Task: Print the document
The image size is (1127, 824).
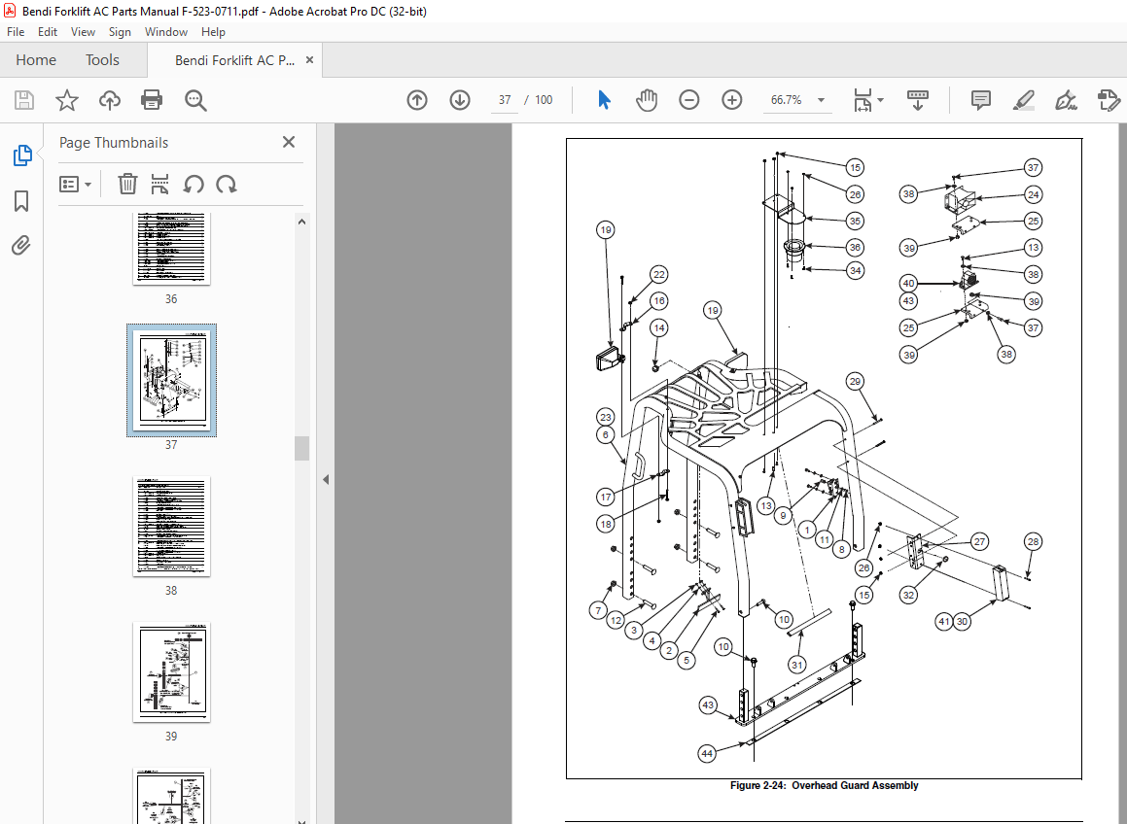Action: click(152, 100)
